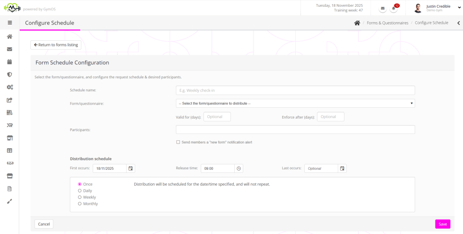This screenshot has height=234, width=463.
Task: Collapse the panel using the right chevron
Action: (458, 23)
